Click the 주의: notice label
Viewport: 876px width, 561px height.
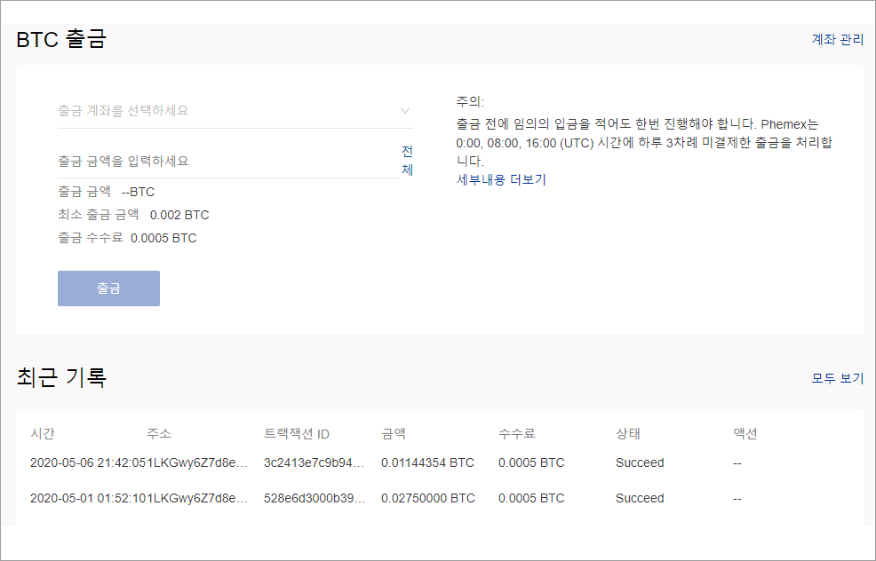tap(470, 101)
